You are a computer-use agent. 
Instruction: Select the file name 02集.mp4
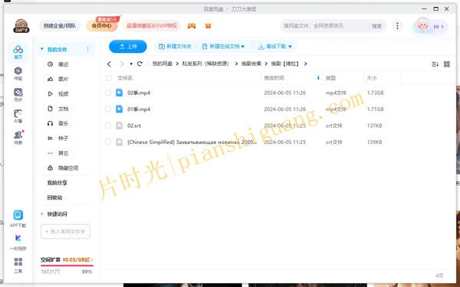point(139,93)
